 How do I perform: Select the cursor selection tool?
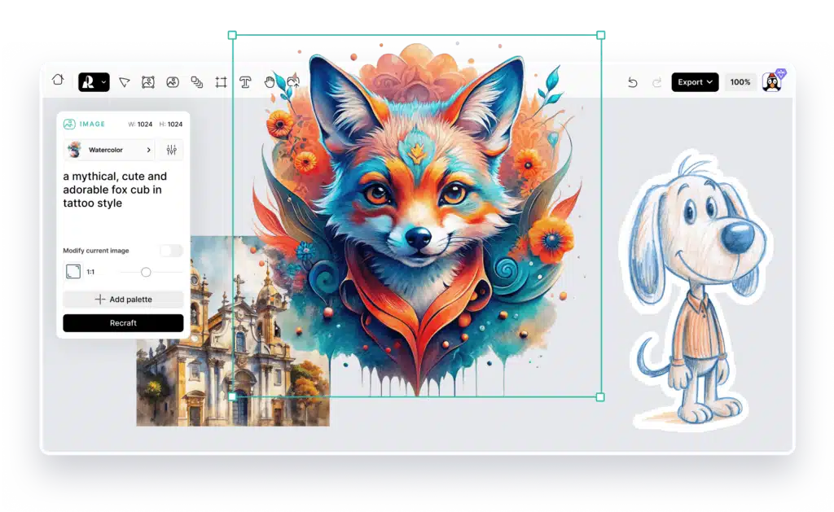[x=125, y=81]
